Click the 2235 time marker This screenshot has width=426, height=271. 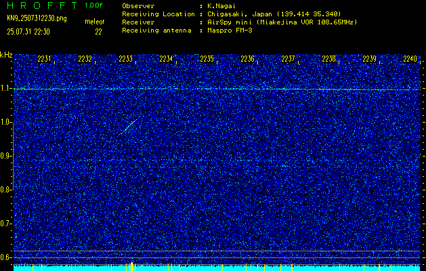[207, 59]
